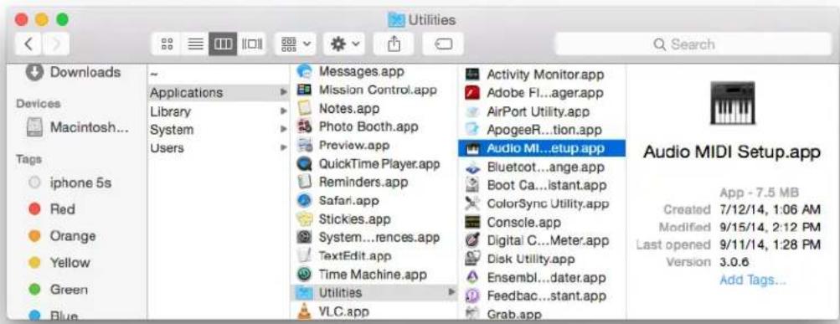This screenshot has height=324, width=840.
Task: Click the Add Tags link
Action: [x=753, y=280]
